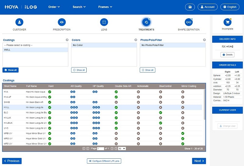Open the Shape Definition glasses icon
The image size is (244, 166).
click(189, 22)
